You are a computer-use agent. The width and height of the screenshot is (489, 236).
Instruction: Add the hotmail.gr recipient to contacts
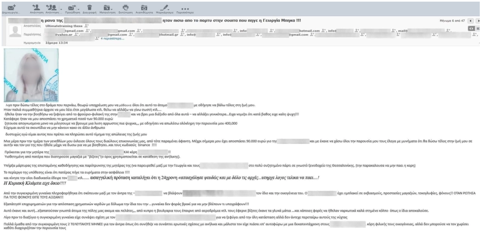tap(182, 35)
